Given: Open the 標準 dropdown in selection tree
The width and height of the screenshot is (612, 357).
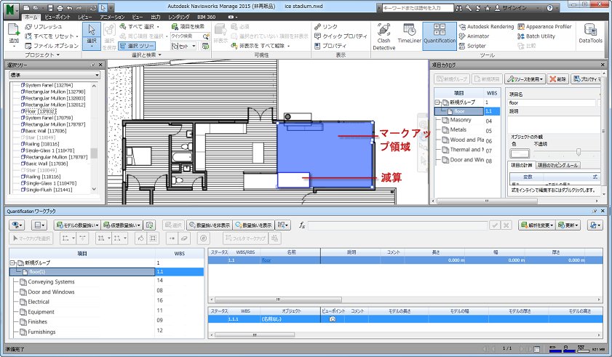Looking at the screenshot, I should click(x=55, y=75).
